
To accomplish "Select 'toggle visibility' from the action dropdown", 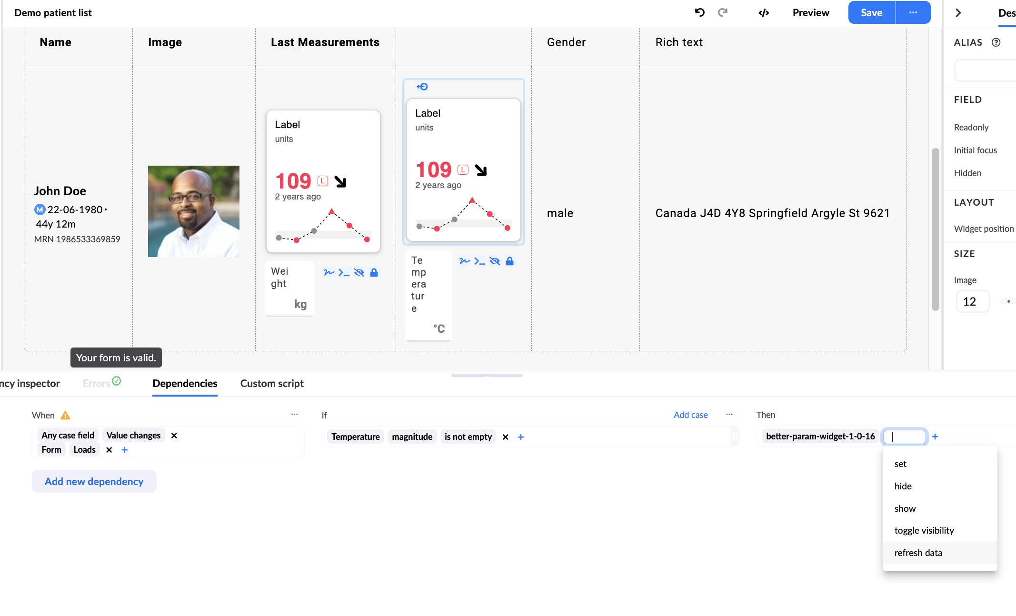I will coord(940,530).
